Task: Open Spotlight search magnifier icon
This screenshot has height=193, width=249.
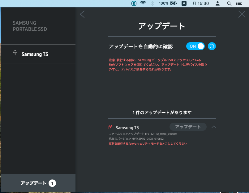Action: pos(229,3)
